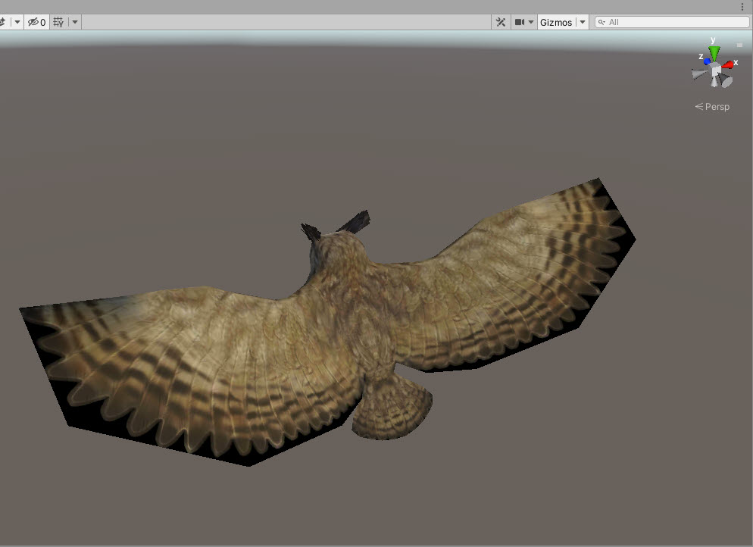The height and width of the screenshot is (547, 753).
Task: Toggle scene visibility hidden objects counter
Action: [x=36, y=22]
